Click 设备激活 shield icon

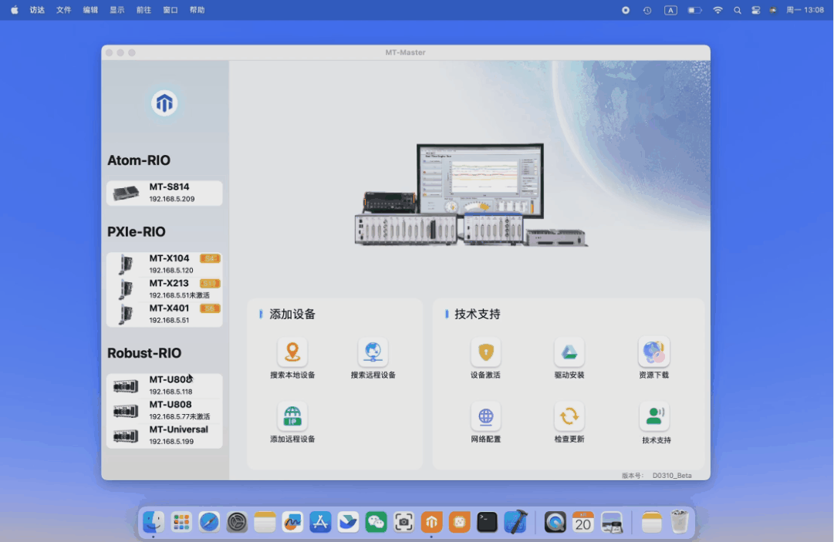[485, 352]
